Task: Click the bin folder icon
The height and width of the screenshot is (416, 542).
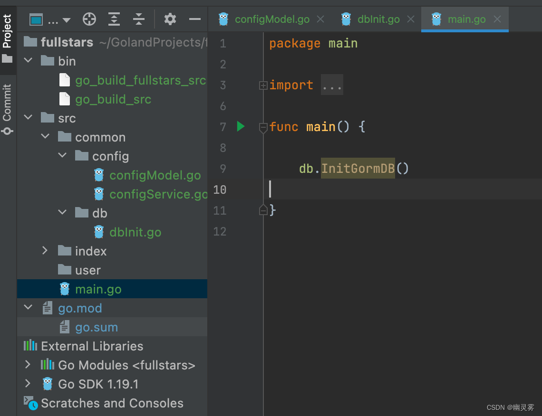Action: coord(48,60)
